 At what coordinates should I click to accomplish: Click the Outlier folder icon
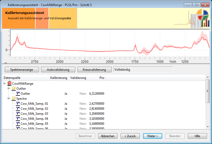coord(14,88)
